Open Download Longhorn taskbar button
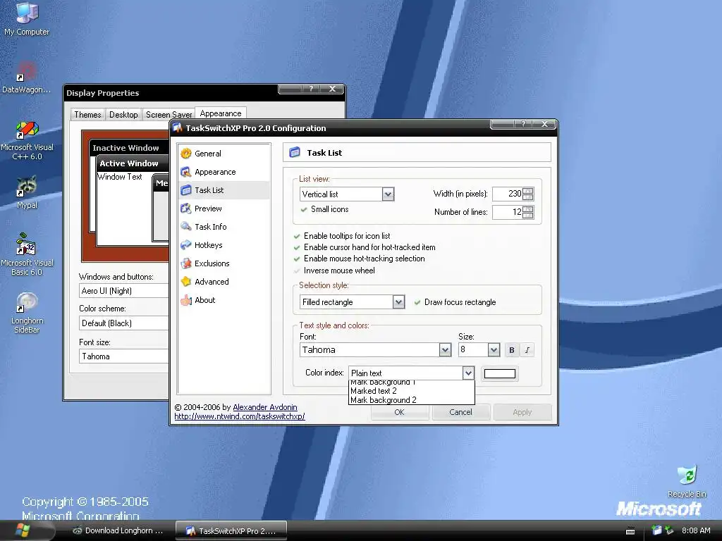The width and height of the screenshot is (722, 541). [118, 530]
